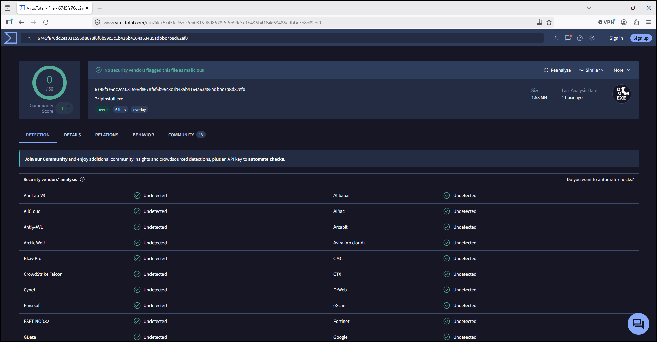Screen dimensions: 657x342
Task: Open the browser extensions icon
Action: click(636, 22)
